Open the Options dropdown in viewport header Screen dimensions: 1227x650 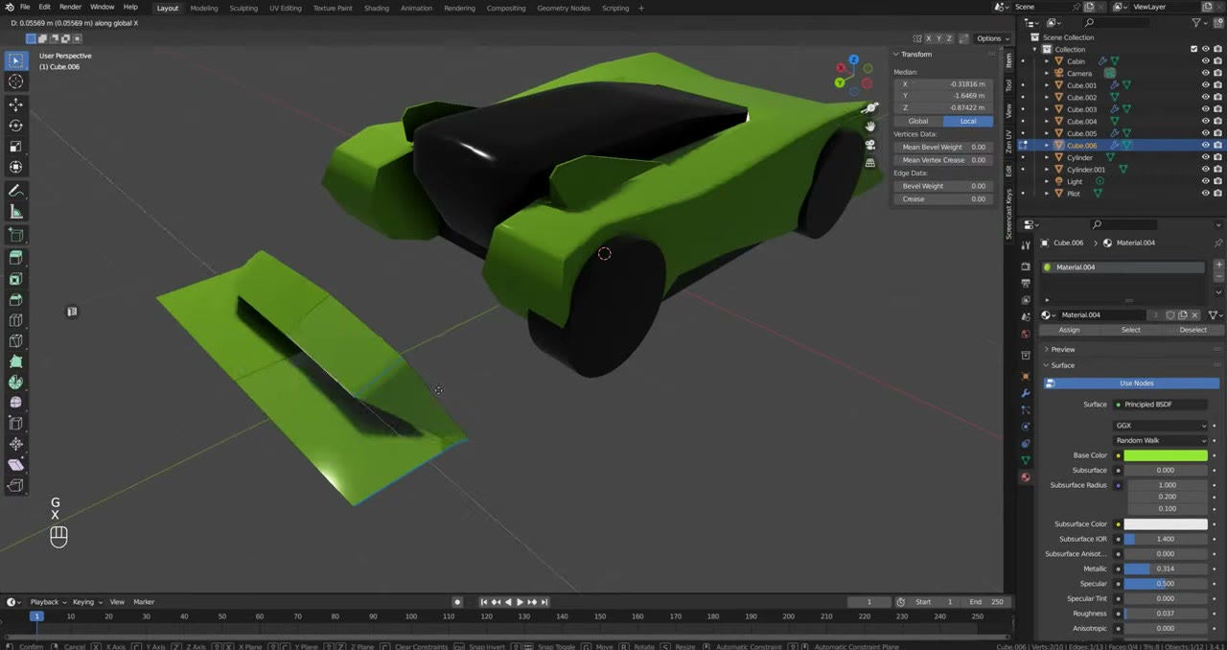pyautogui.click(x=992, y=38)
